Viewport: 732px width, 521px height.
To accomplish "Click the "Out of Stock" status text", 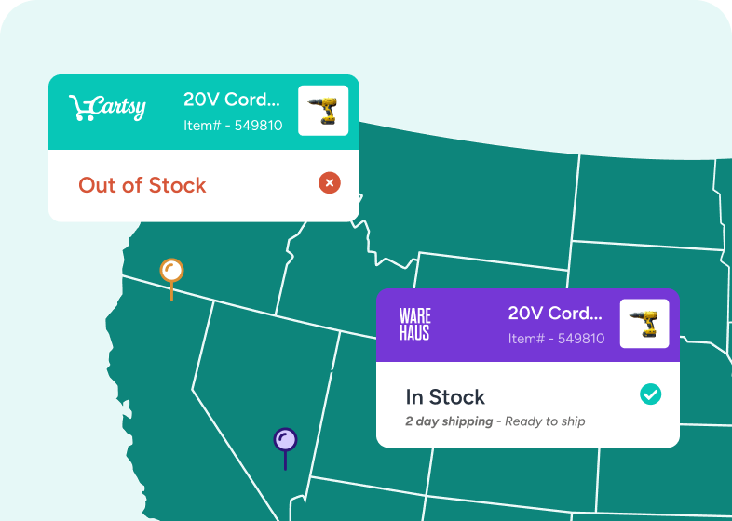I will click(142, 185).
